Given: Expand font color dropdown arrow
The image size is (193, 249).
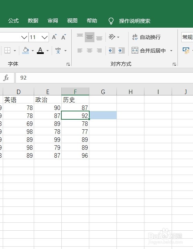Looking at the screenshot, I should click(x=48, y=50).
